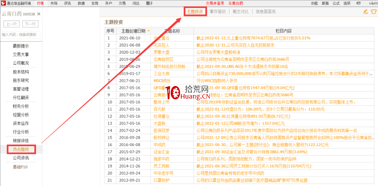Click the orange edit pencil icon
This screenshot has height=186, width=378.
(x=365, y=12)
